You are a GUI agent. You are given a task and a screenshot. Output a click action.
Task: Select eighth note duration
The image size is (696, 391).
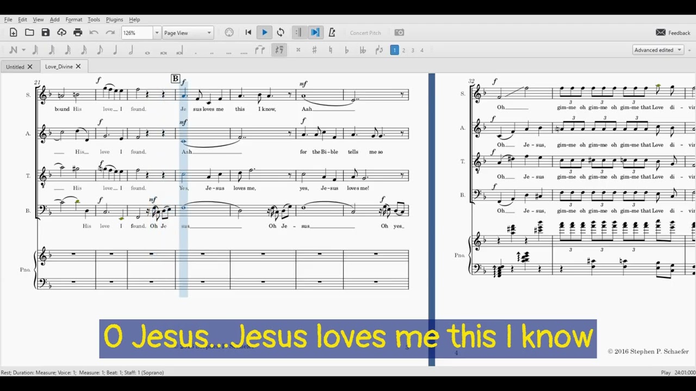(x=100, y=50)
